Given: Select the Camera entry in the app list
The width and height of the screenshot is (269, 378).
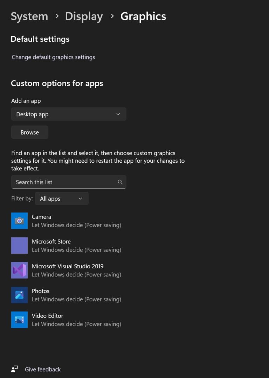Looking at the screenshot, I should click(x=70, y=221).
